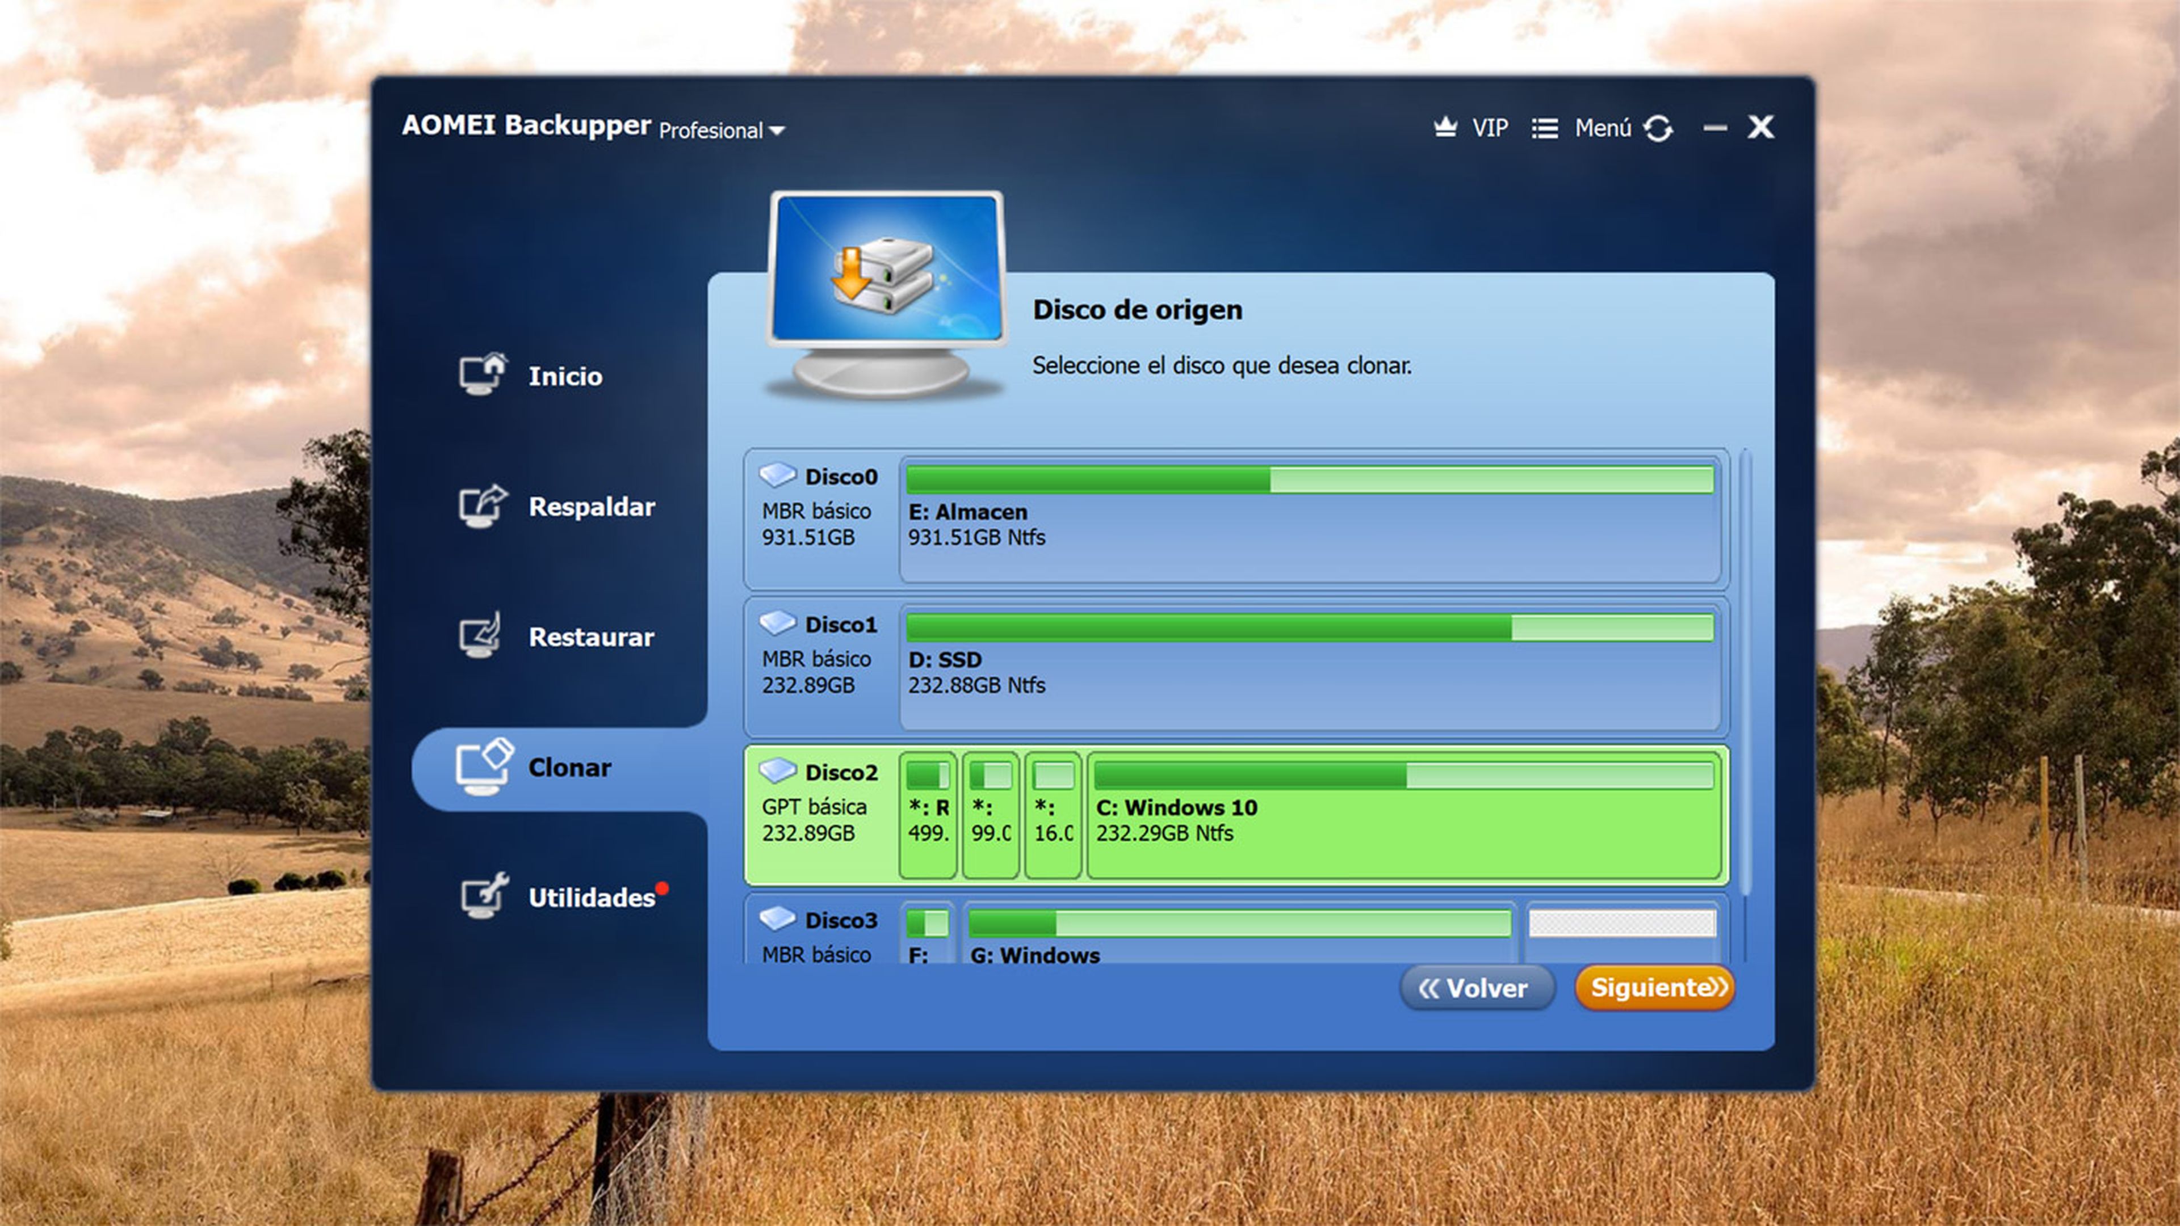Screen dimensions: 2180x1226
Task: Click the refresh circular arrows icon
Action: point(1658,129)
